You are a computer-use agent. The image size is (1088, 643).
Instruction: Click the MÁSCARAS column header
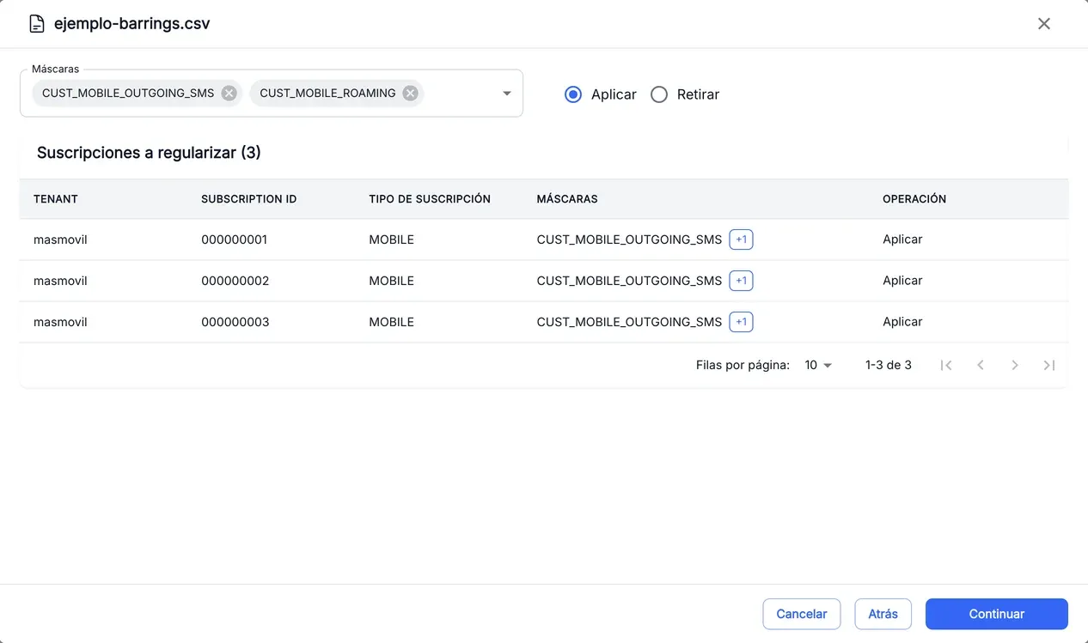tap(567, 199)
